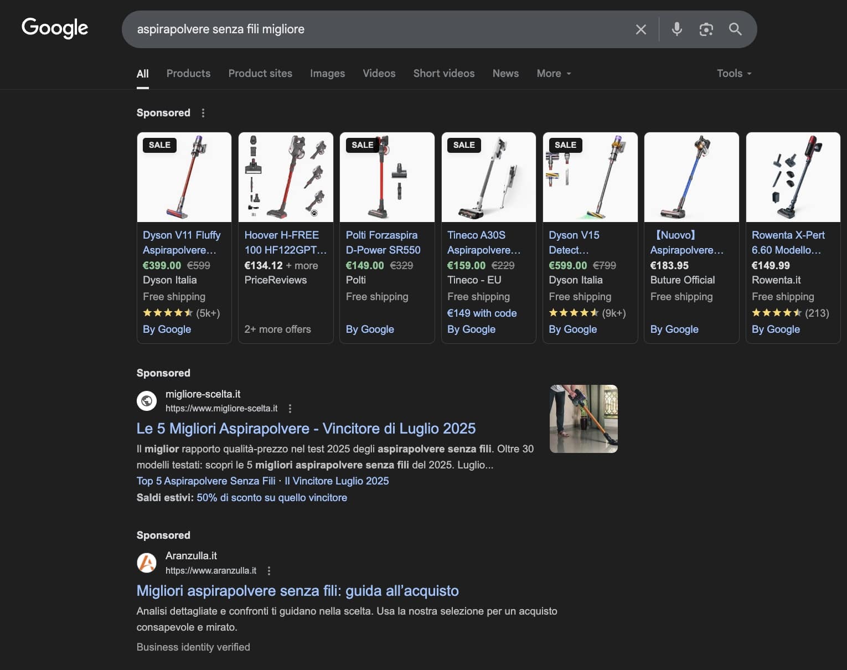
Task: Switch to the Images tab
Action: [x=327, y=74]
